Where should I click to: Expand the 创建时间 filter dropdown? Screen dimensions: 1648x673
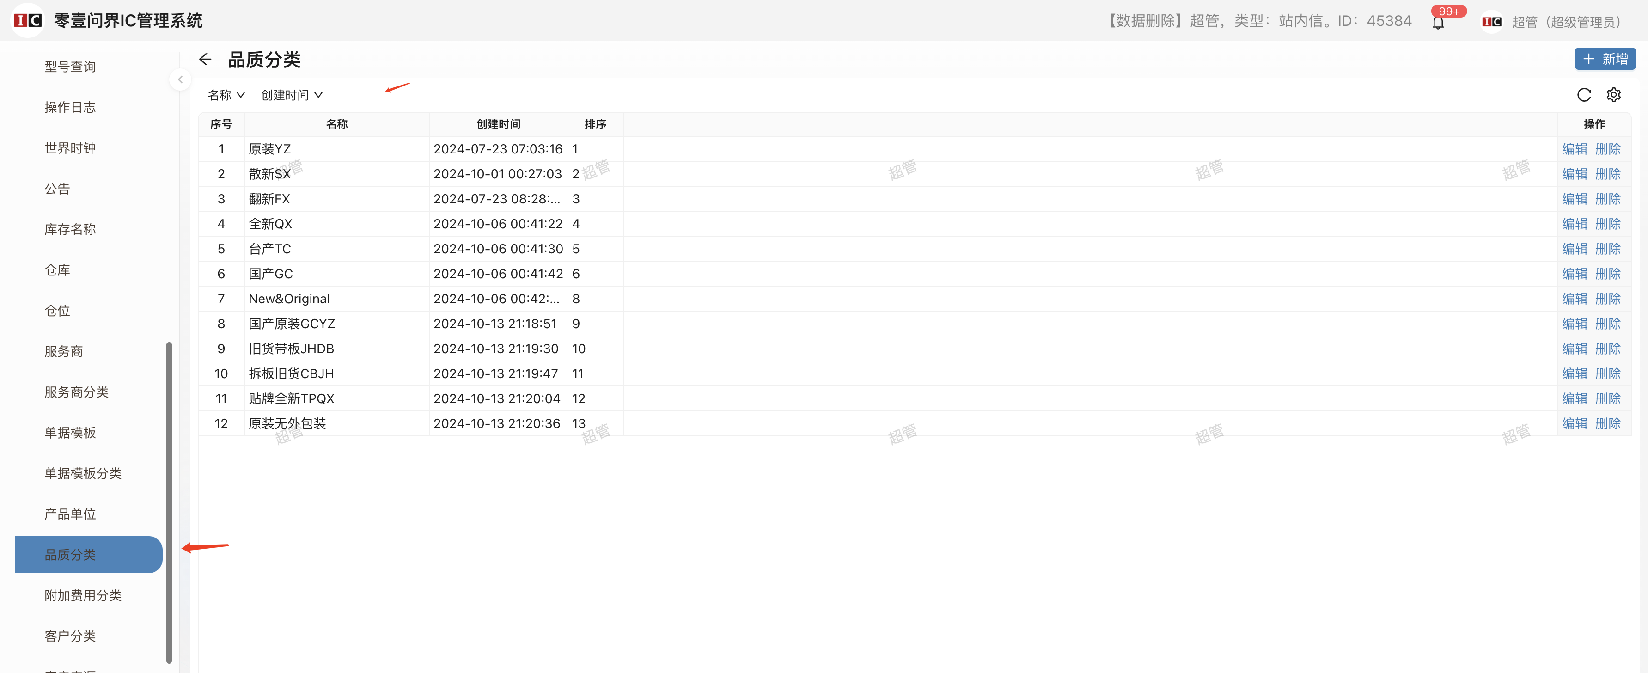[x=292, y=95]
